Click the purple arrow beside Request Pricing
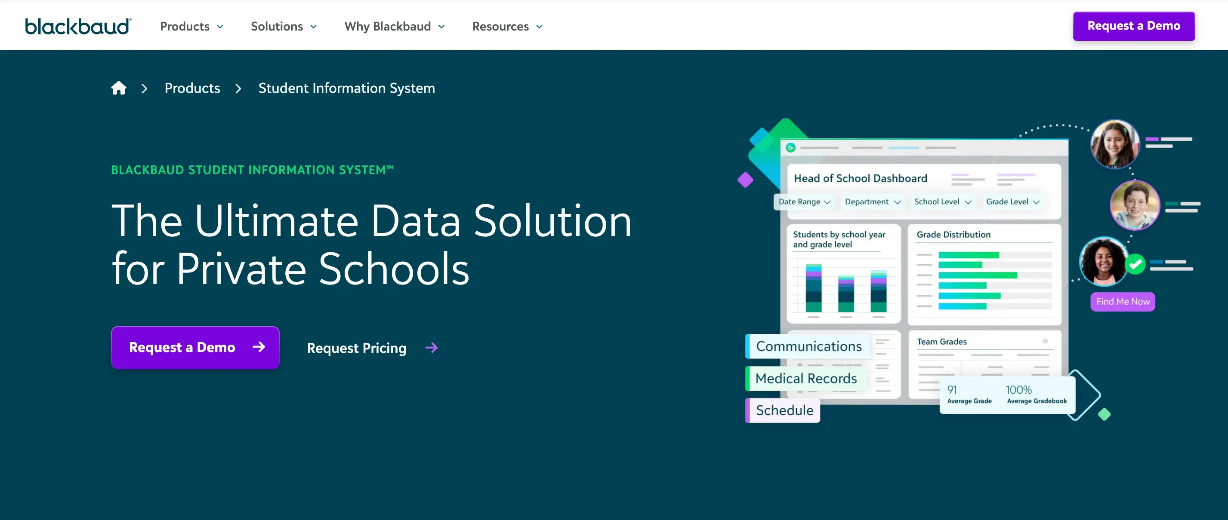 point(432,348)
